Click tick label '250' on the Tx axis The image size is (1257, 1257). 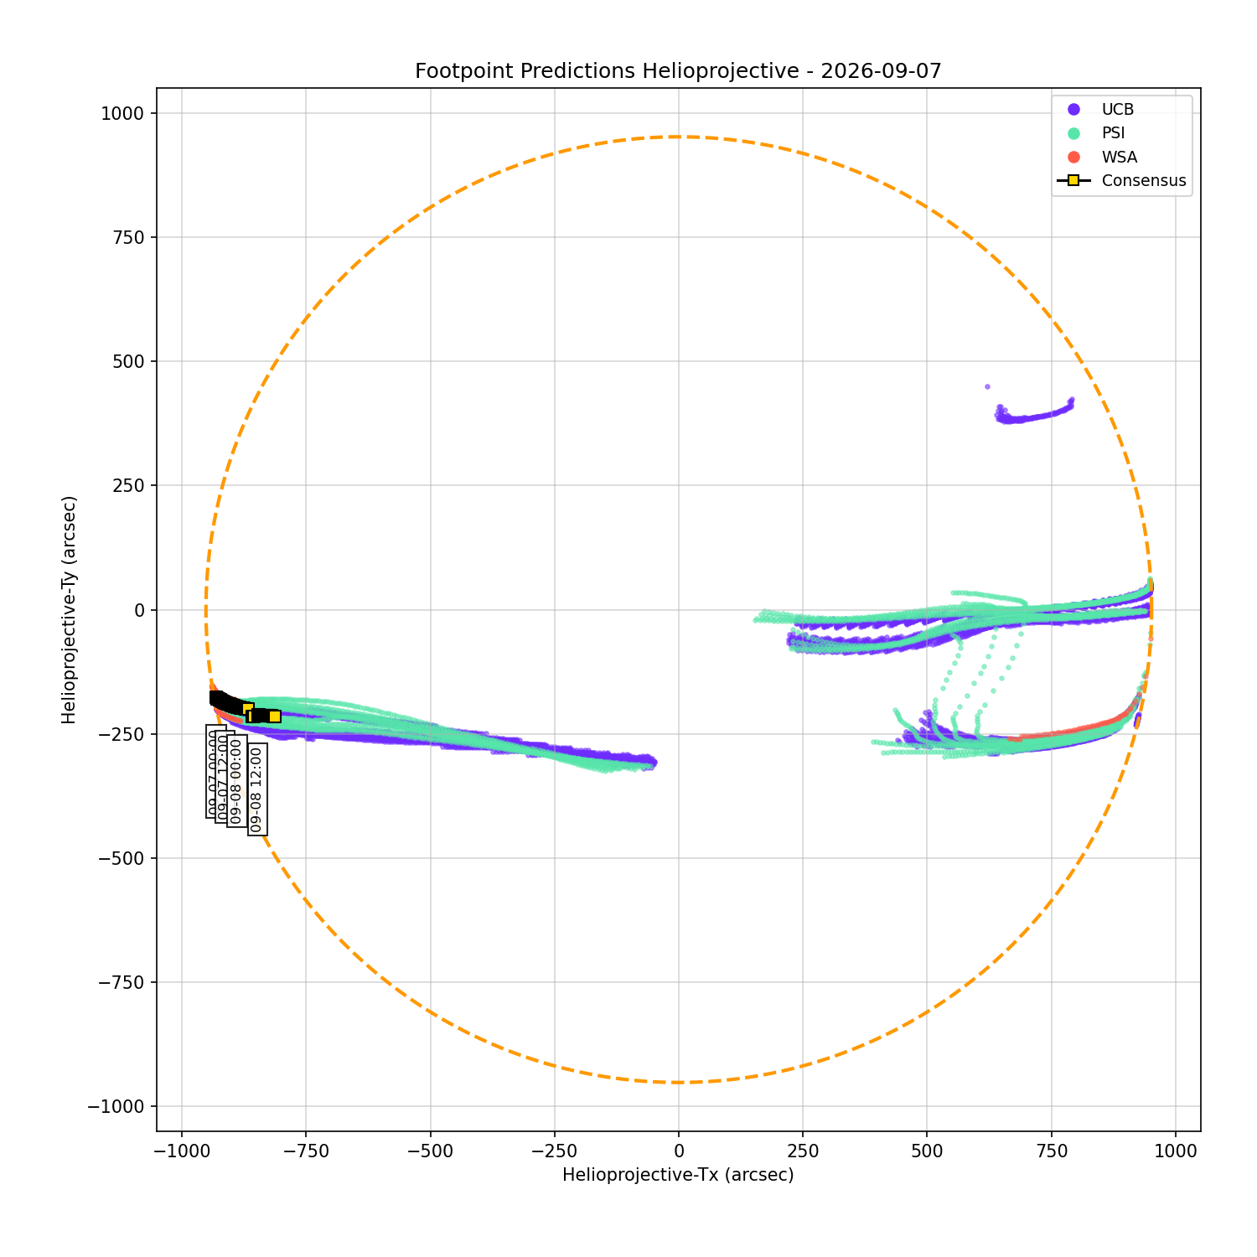(803, 1151)
